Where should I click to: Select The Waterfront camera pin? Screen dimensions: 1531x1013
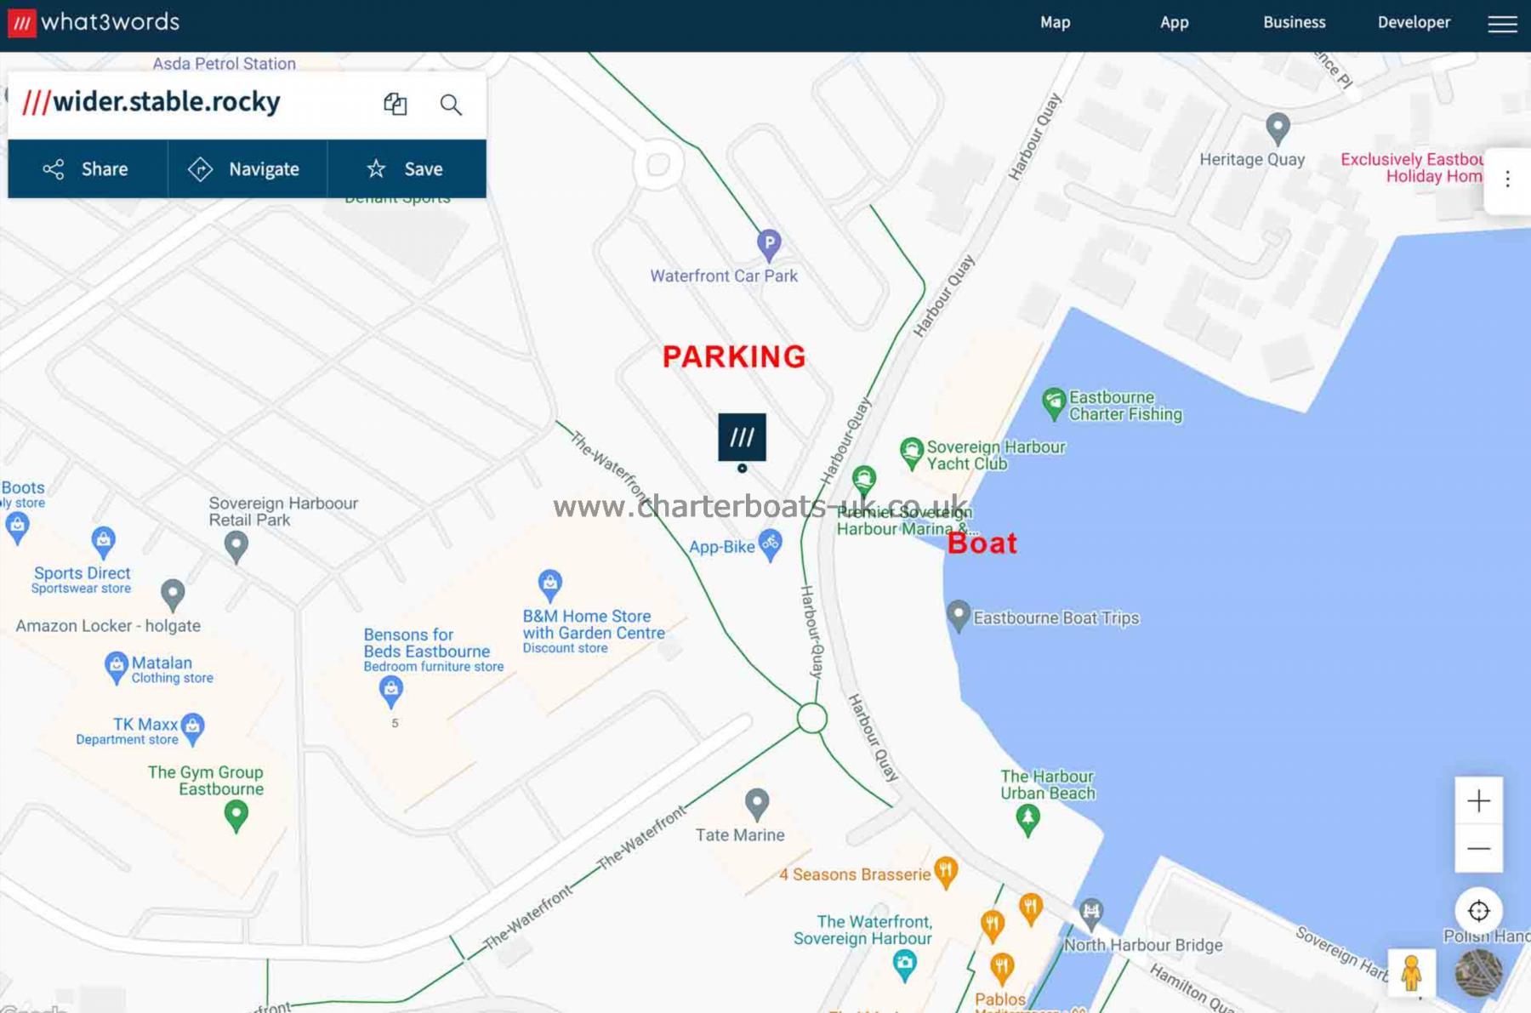point(905,965)
